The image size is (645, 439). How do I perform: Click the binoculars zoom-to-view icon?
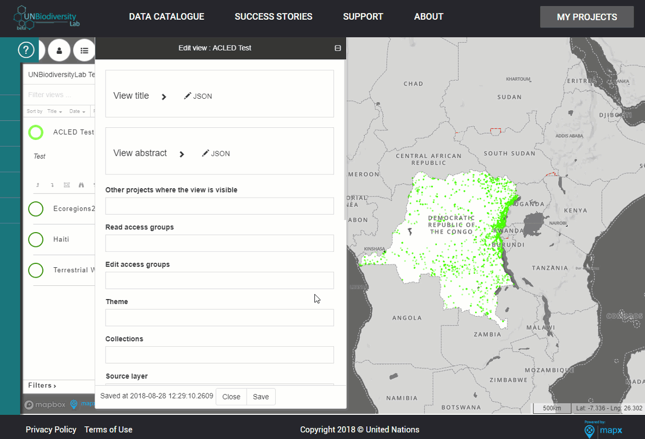pyautogui.click(x=81, y=185)
